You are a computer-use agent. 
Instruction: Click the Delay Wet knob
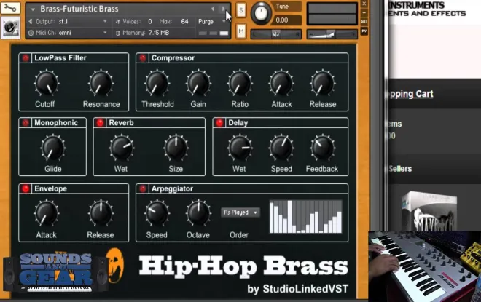pos(240,148)
